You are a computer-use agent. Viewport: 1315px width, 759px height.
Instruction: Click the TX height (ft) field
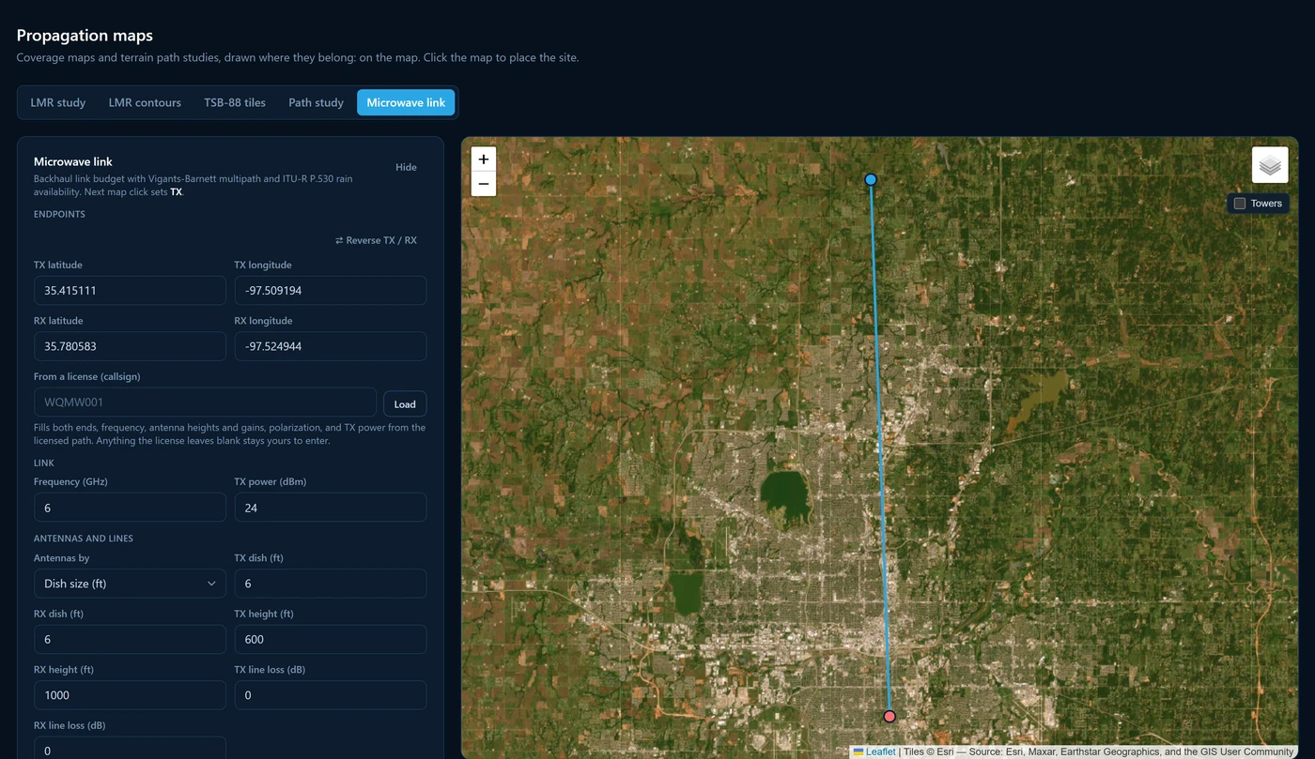pos(331,639)
